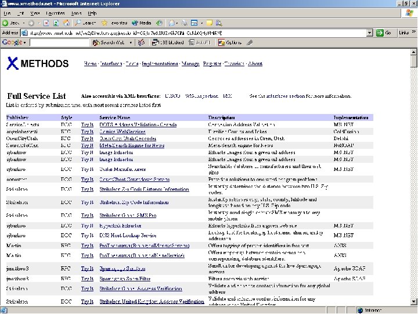Open the Forward button history dropdown
This screenshot has height=314, width=418.
tap(39, 23)
